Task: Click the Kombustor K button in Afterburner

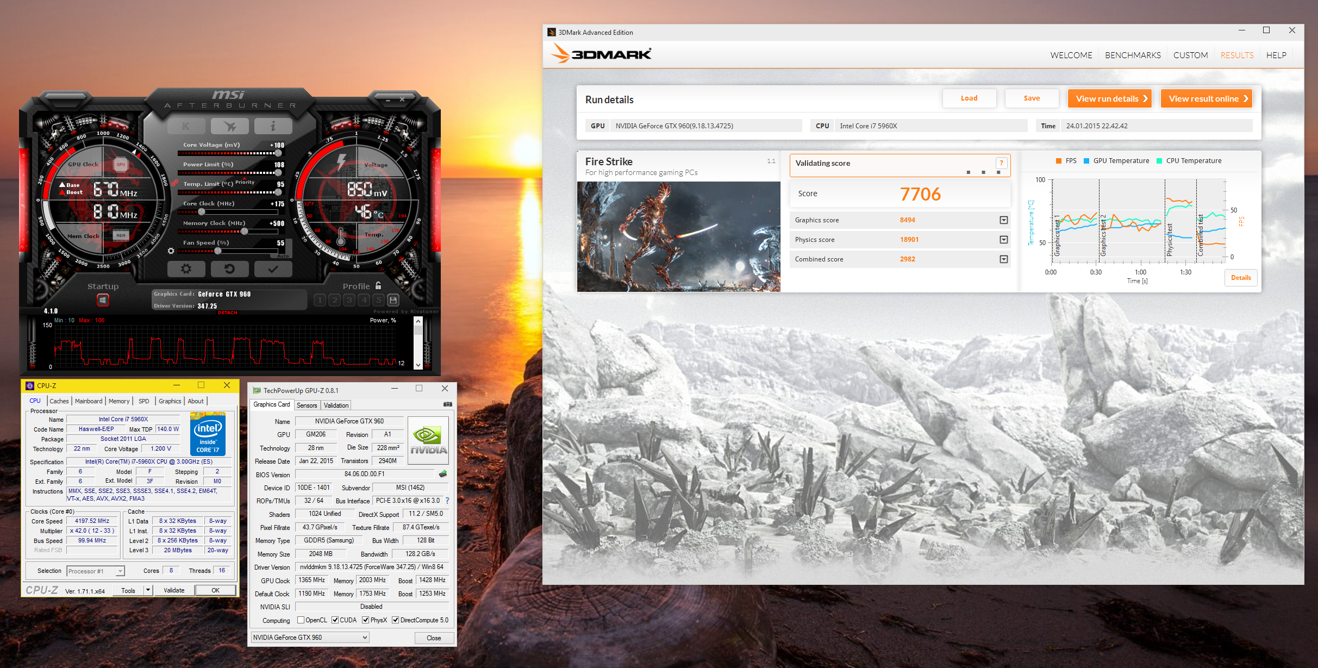Action: click(x=186, y=127)
